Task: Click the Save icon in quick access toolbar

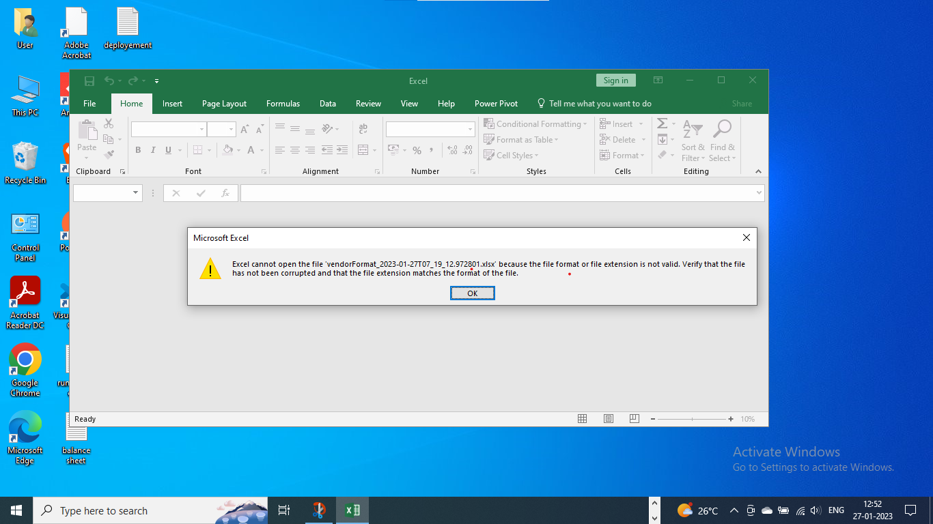Action: tap(89, 81)
